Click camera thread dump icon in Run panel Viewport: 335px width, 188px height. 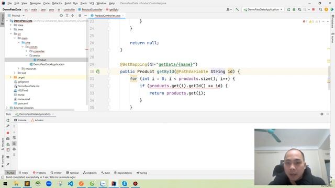coord(8,138)
